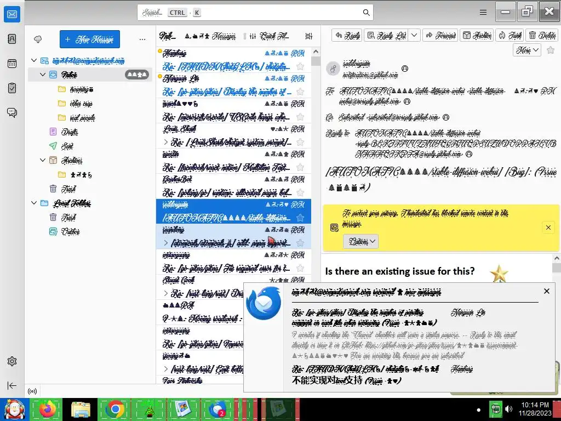Delete the open message
561x421 pixels.
(x=542, y=35)
